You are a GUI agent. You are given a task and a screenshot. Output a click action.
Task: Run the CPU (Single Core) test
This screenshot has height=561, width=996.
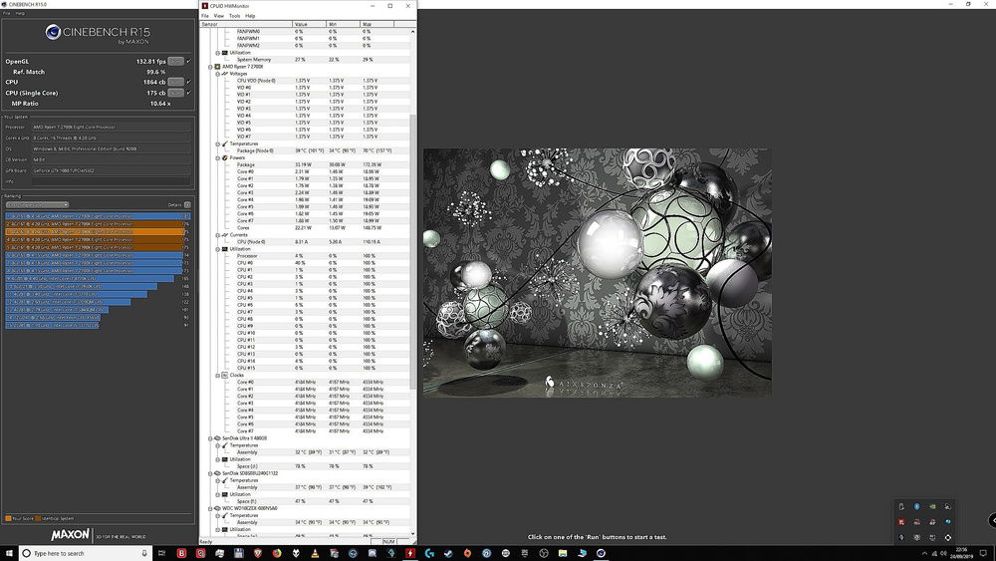point(176,93)
